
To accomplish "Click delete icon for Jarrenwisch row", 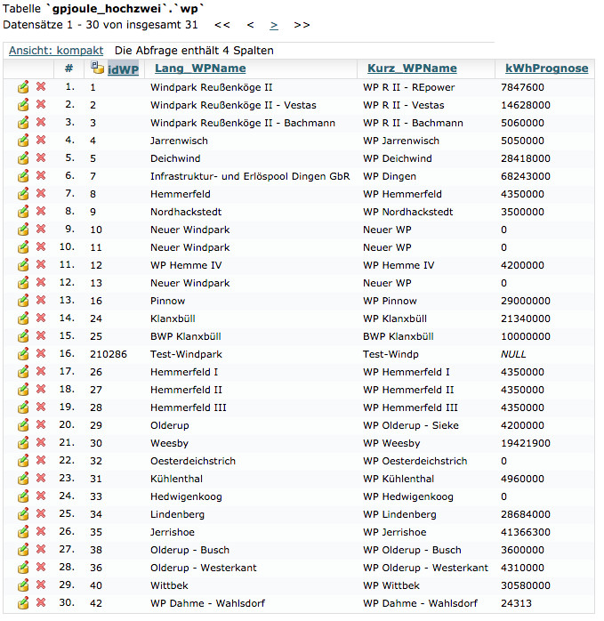I will (41, 141).
